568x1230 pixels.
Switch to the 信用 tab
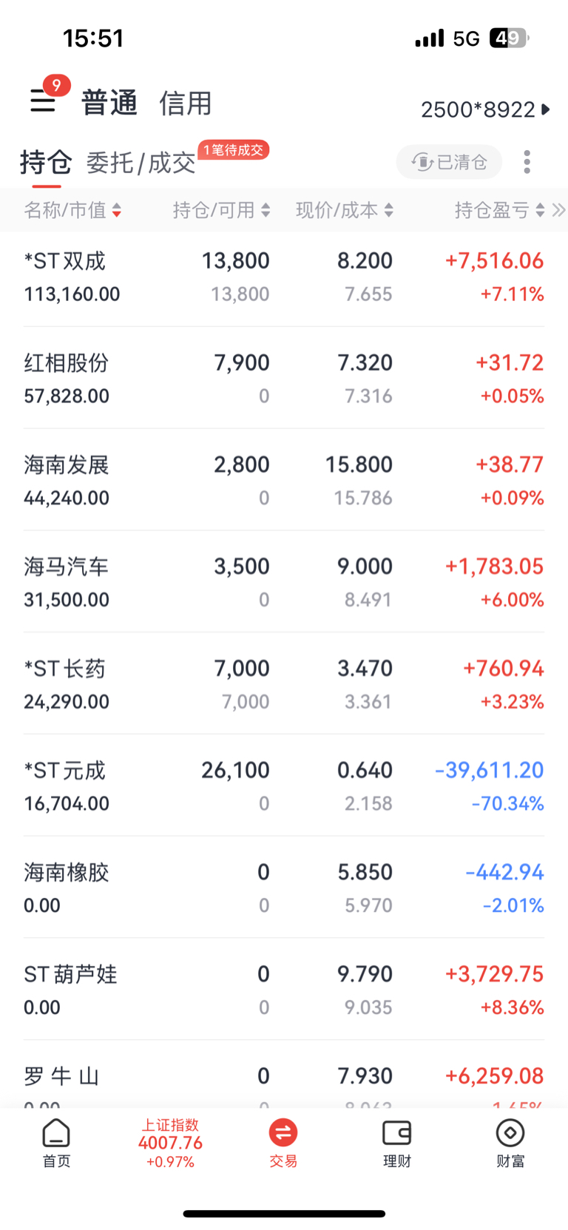click(186, 103)
